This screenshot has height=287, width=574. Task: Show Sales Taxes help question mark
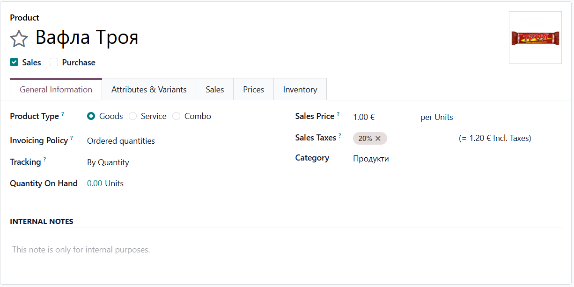pyautogui.click(x=340, y=135)
